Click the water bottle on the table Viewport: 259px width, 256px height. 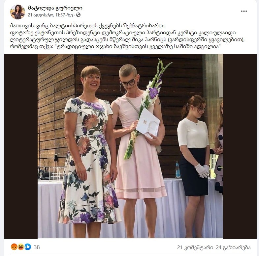[x=178, y=170]
